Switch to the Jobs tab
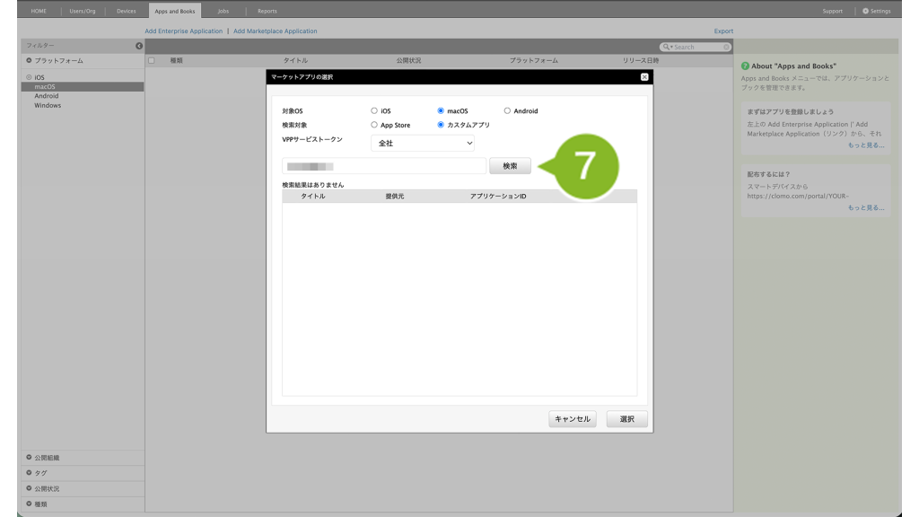Image resolution: width=919 pixels, height=517 pixels. [223, 11]
